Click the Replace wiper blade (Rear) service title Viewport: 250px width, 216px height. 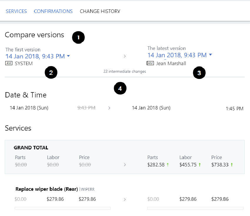[x=46, y=189]
